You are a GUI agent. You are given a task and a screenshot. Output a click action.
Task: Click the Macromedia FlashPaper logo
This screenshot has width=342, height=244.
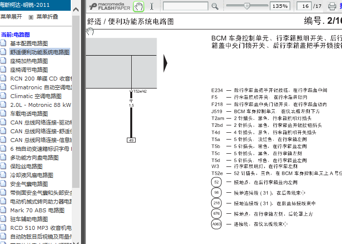tap(110, 6)
